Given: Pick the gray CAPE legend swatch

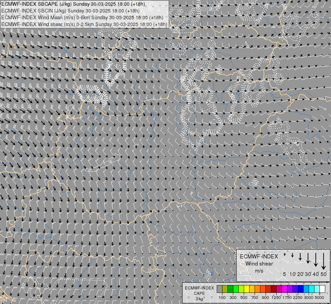Looking at the screenshot, I should pos(219,289).
